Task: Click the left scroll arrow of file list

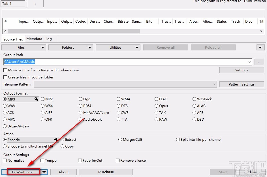Action: click(x=5, y=31)
